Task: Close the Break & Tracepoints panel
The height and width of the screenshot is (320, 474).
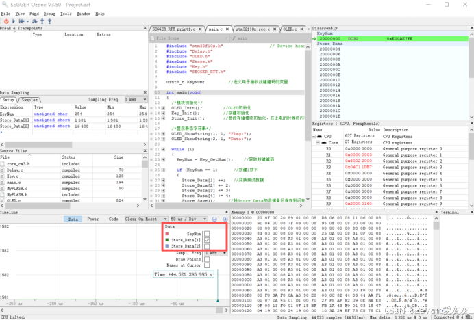Action: [145, 28]
